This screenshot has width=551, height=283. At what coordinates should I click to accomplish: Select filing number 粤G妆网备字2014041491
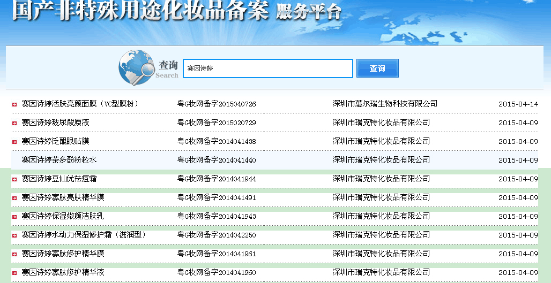tap(217, 197)
